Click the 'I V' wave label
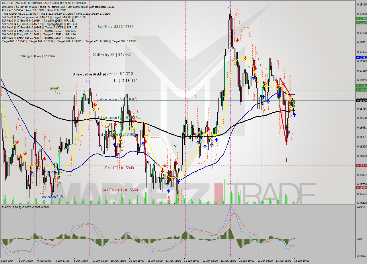367x264 pixels. coord(174,146)
